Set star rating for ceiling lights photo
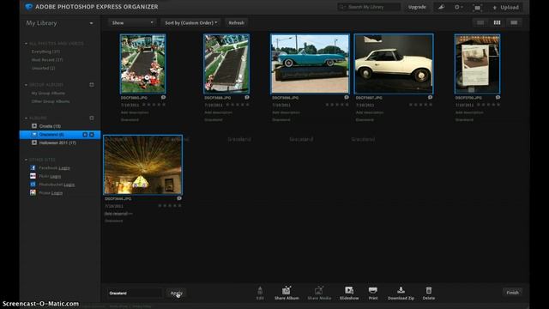The image size is (549, 309). click(170, 206)
